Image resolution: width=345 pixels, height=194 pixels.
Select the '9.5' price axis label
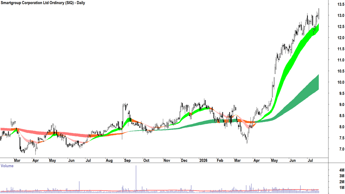pos(342,93)
